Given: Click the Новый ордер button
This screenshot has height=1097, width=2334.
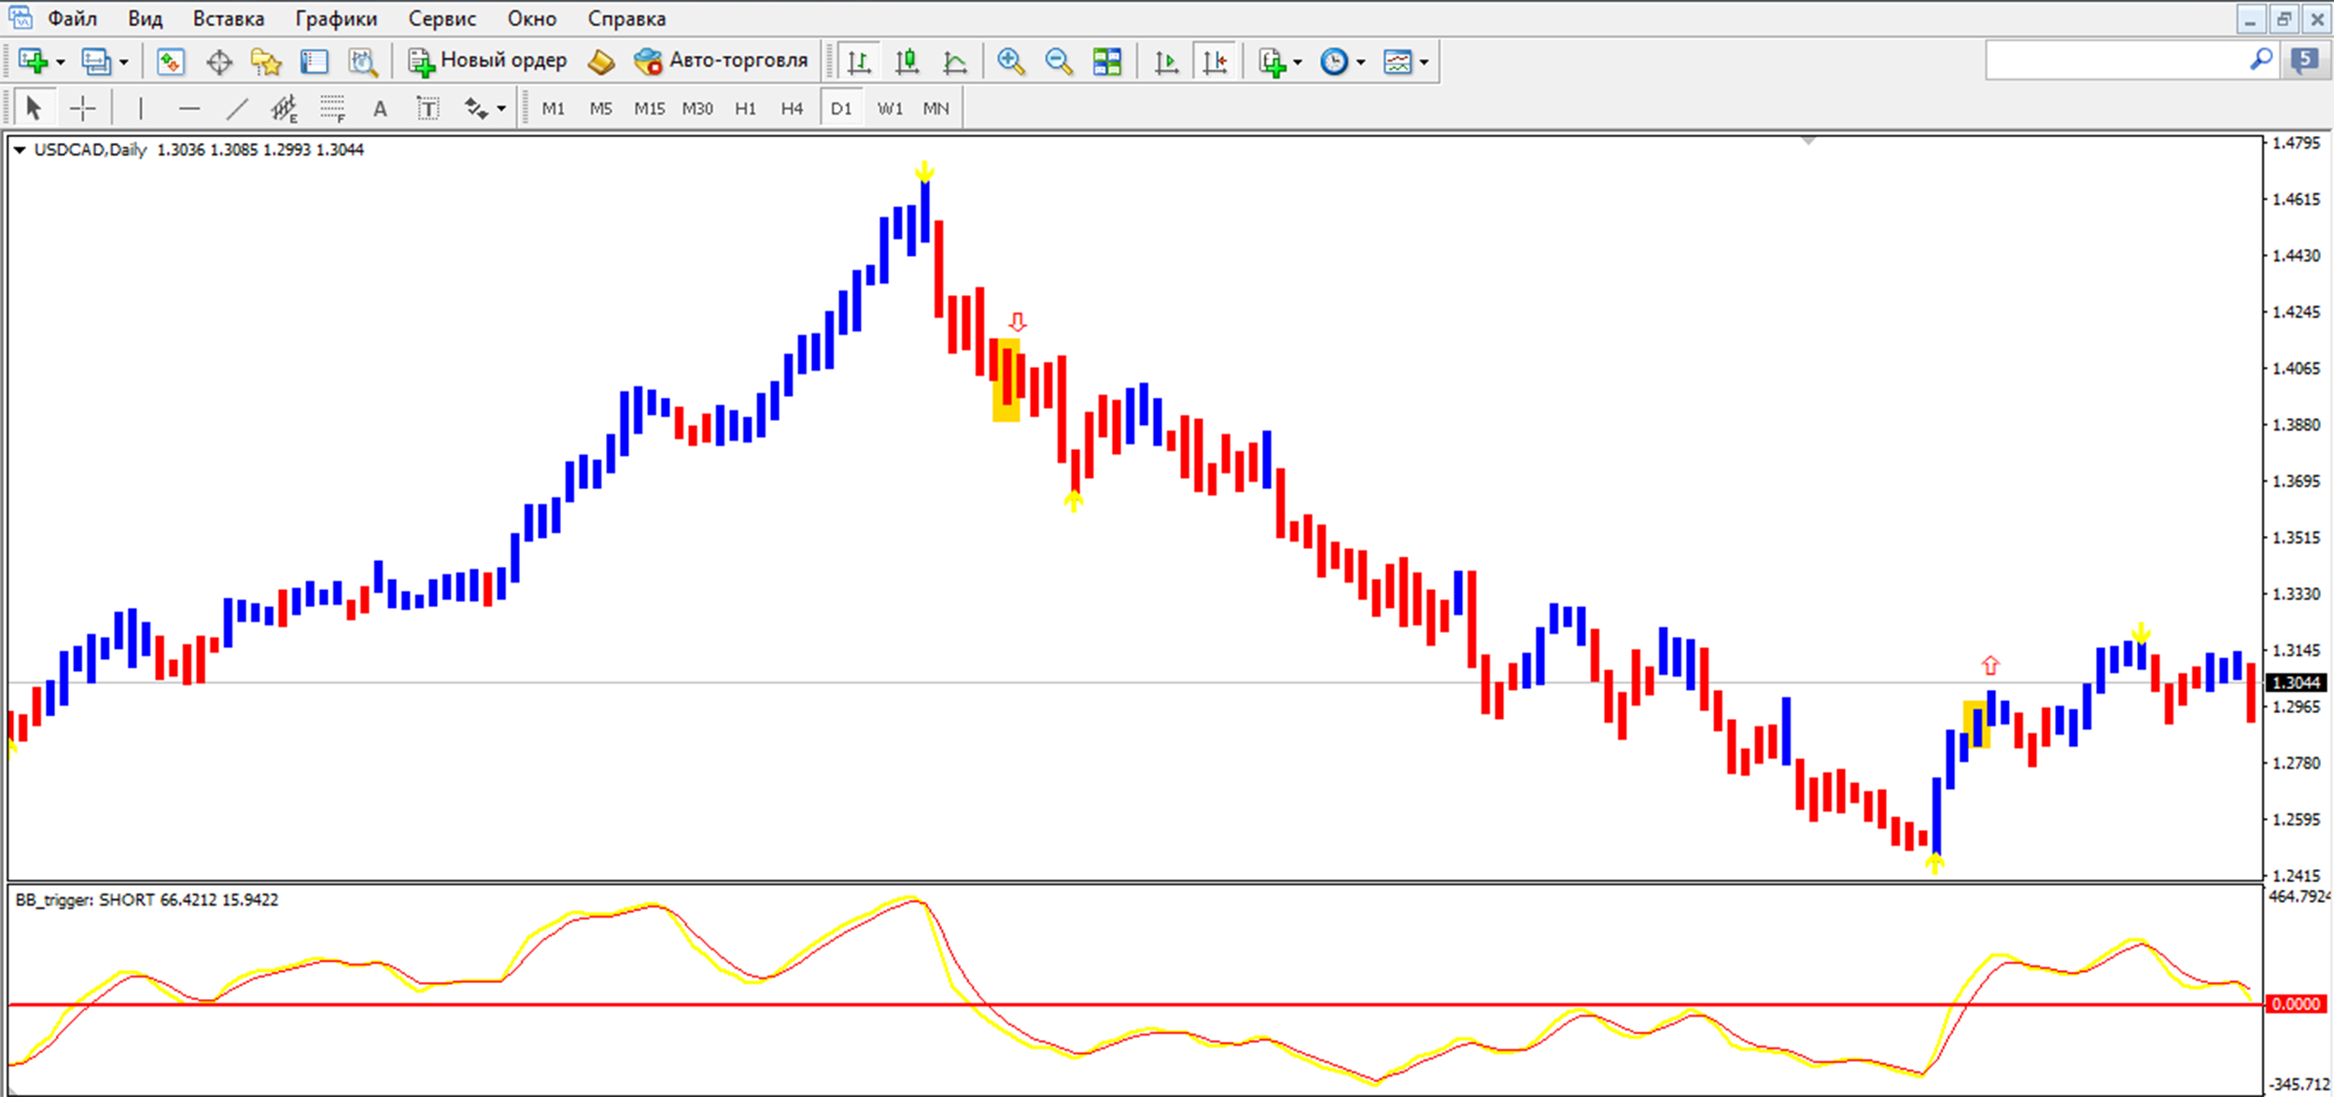Looking at the screenshot, I should (487, 61).
